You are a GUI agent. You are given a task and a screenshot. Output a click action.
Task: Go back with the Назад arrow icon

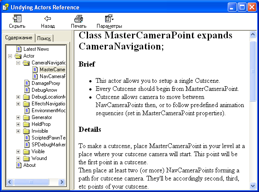pyautogui.click(x=47, y=18)
